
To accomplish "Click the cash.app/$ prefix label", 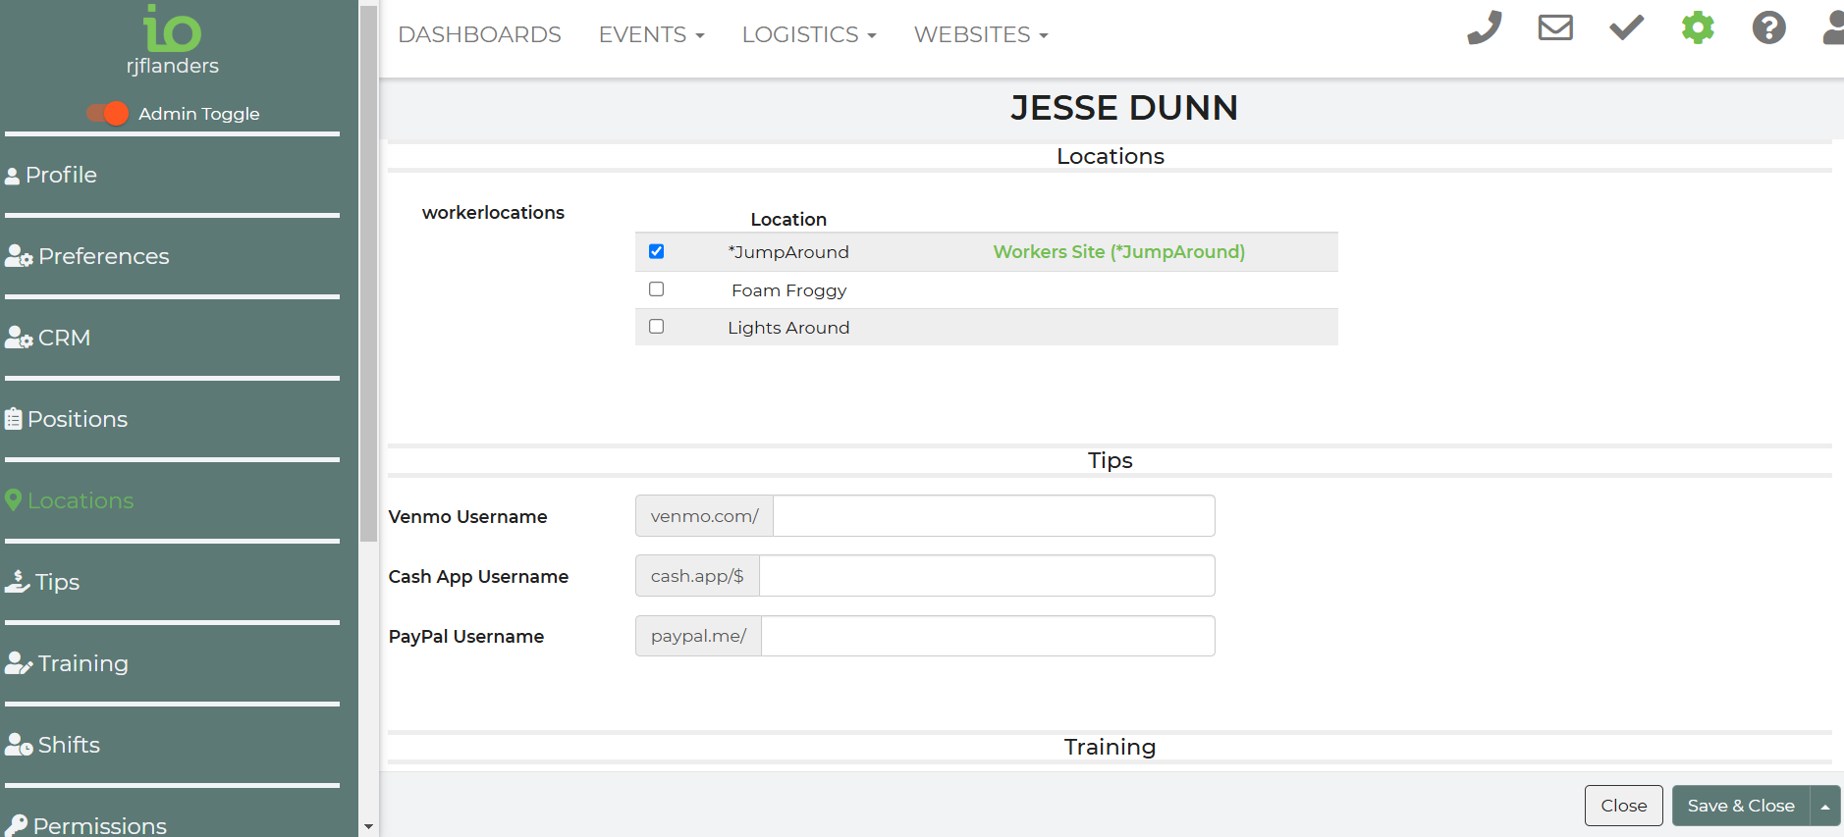I will [698, 576].
